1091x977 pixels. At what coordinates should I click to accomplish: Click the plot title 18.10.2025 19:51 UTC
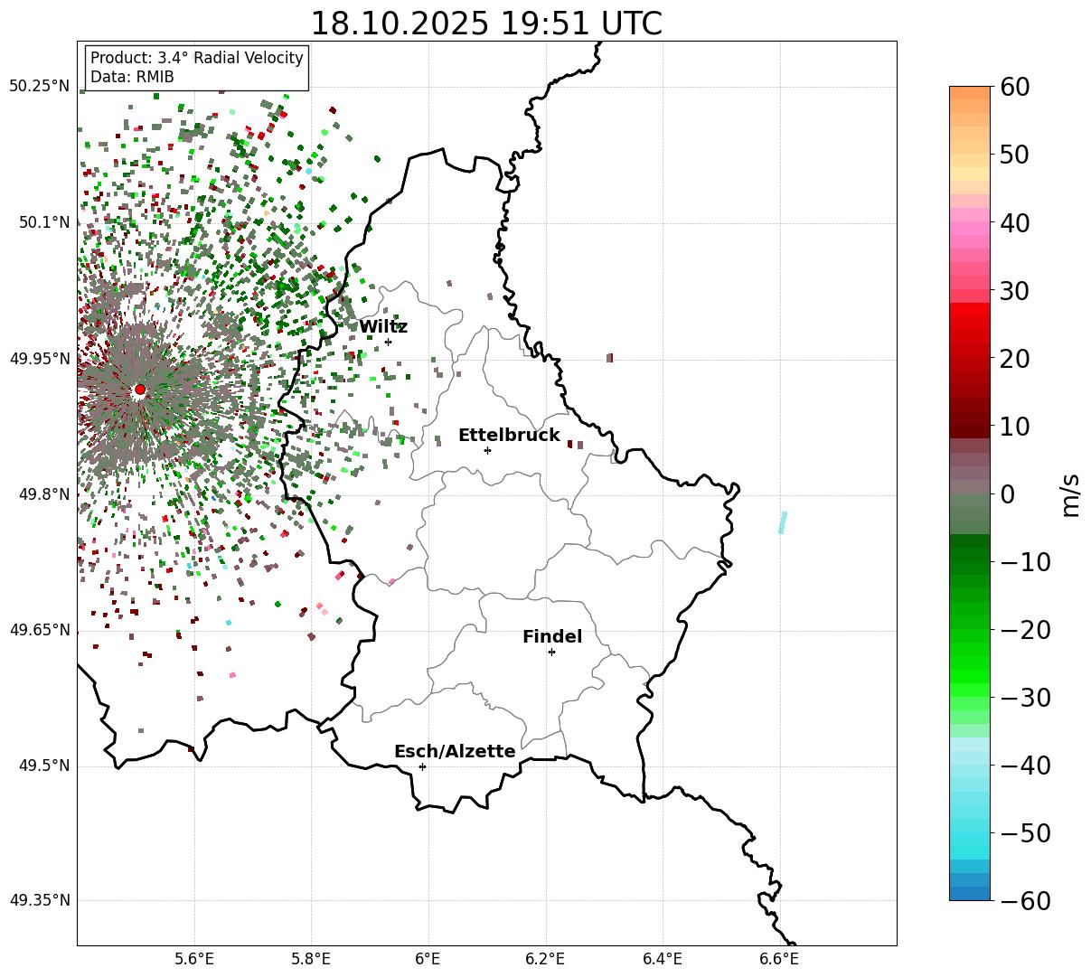486,23
